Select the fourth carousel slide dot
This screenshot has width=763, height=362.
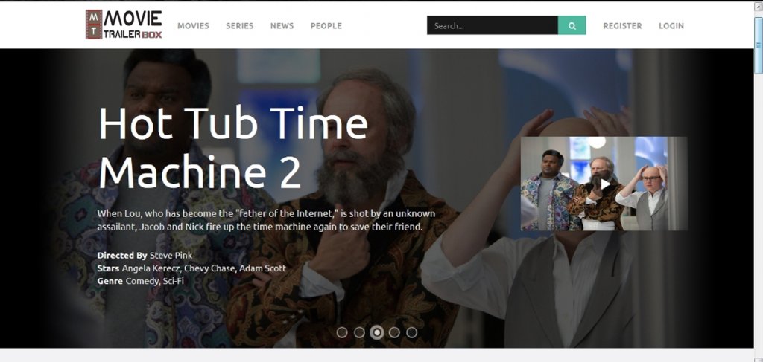pos(394,332)
